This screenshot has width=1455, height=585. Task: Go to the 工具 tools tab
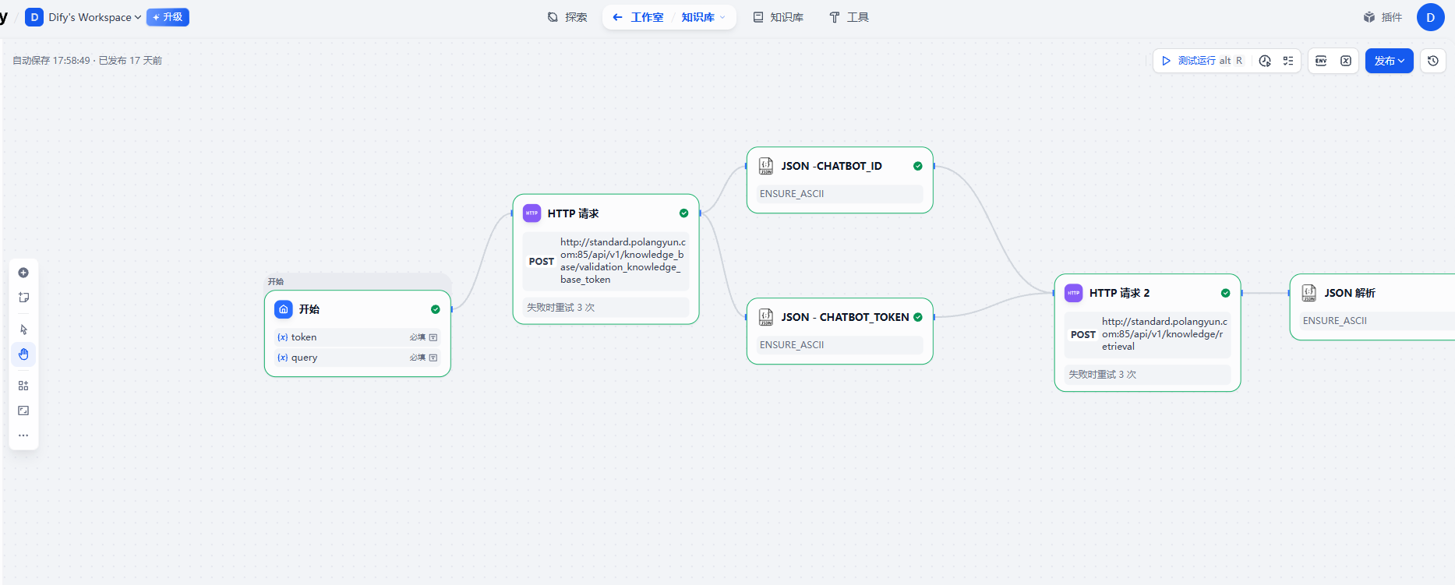coord(849,17)
